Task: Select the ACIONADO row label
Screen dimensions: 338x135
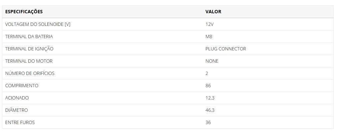Action: click(17, 98)
